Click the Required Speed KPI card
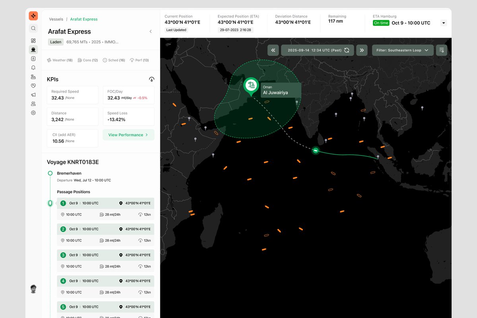 [72, 95]
